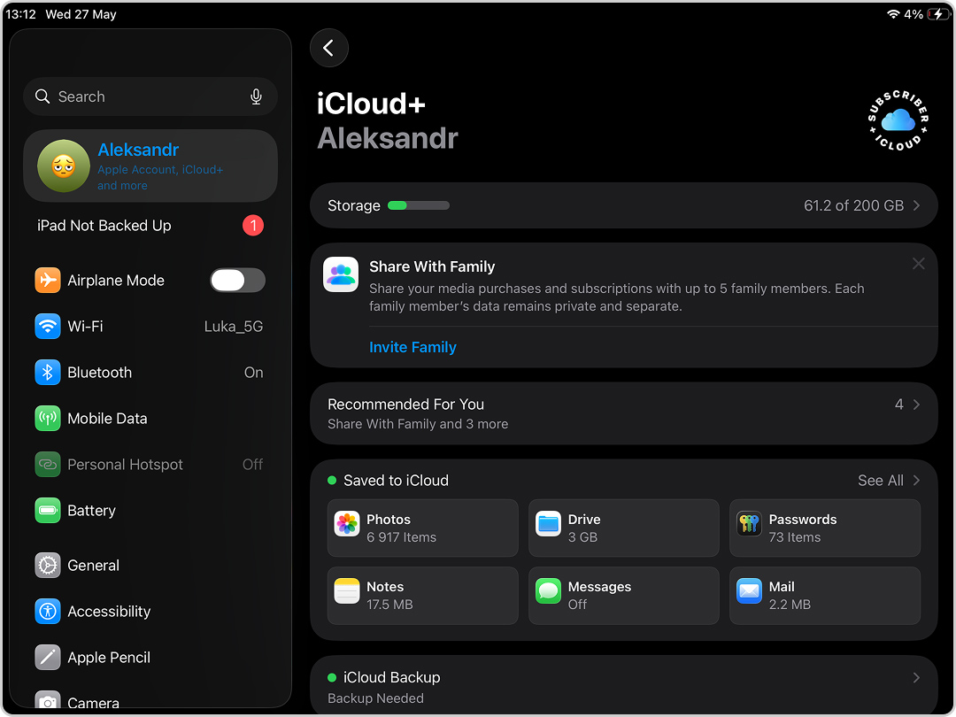The height and width of the screenshot is (717, 956).
Task: Tap the Apple Pencil icon
Action: pyautogui.click(x=48, y=657)
